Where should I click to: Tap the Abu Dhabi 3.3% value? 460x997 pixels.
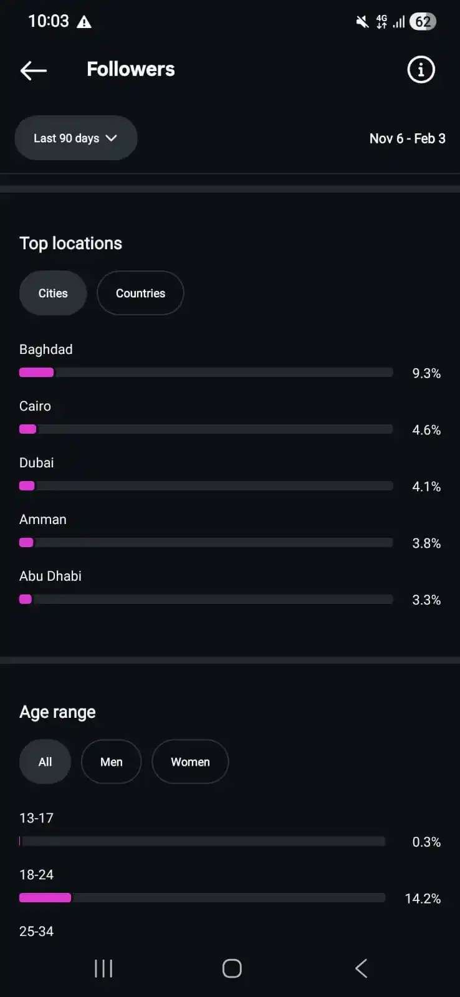coord(426,600)
